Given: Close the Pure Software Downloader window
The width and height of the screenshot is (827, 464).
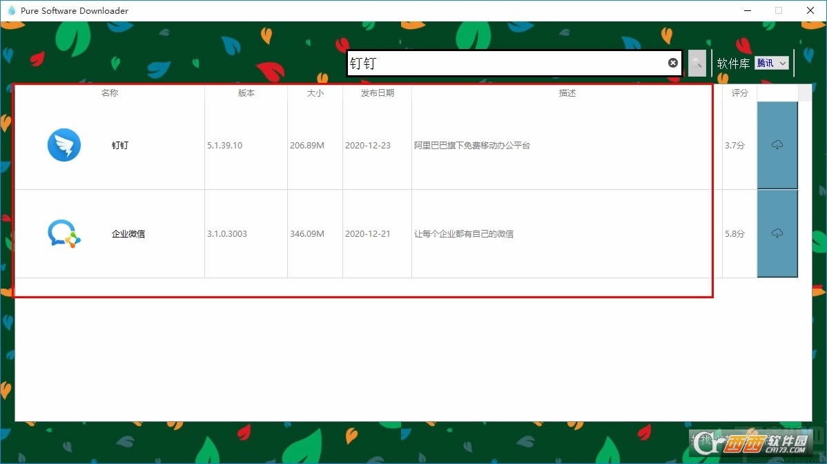Looking at the screenshot, I should [x=810, y=10].
